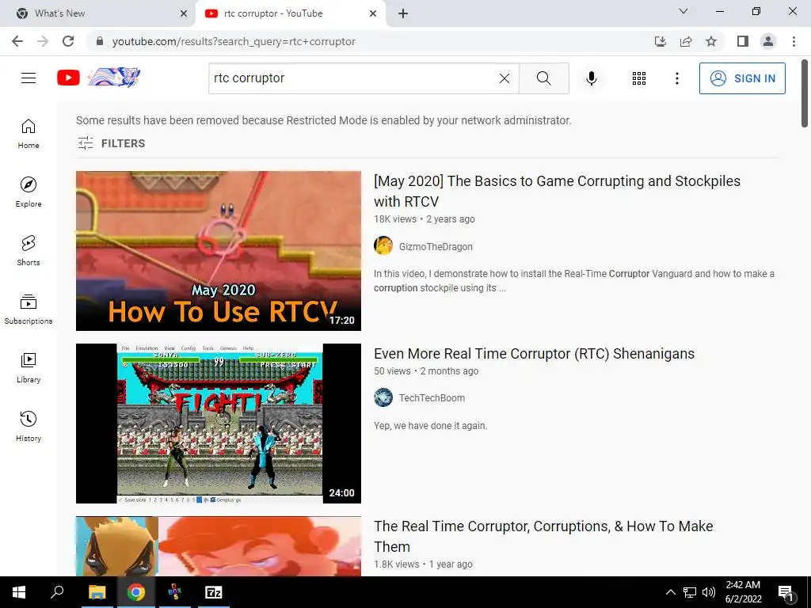811x608 pixels.
Task: Open the YouTube apps grid icon
Action: tap(639, 78)
